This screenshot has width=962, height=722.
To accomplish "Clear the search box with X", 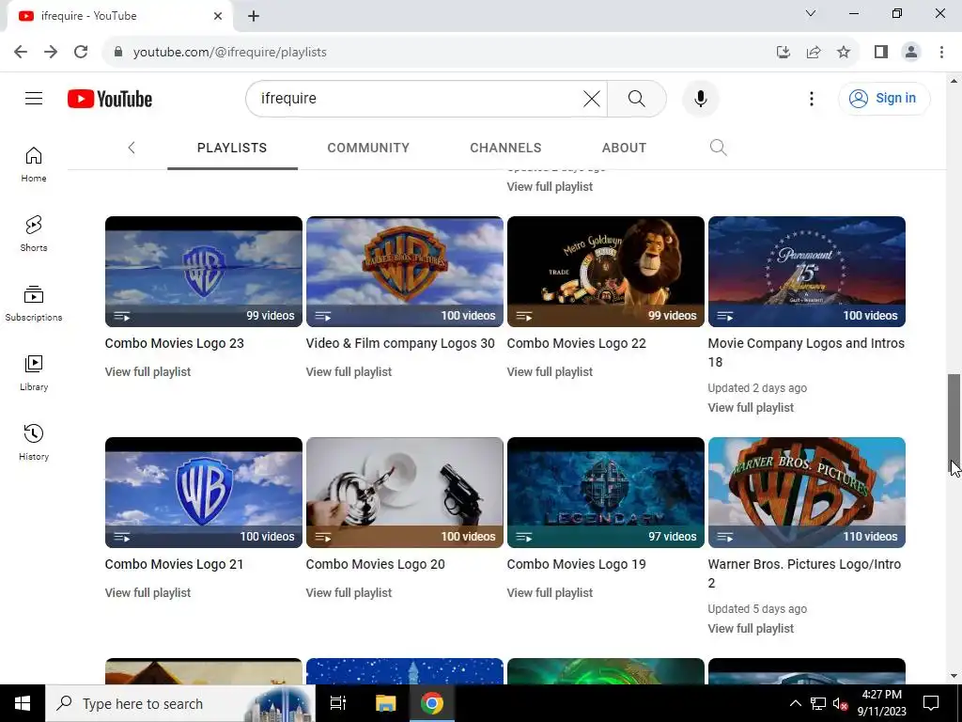I will click(x=592, y=98).
